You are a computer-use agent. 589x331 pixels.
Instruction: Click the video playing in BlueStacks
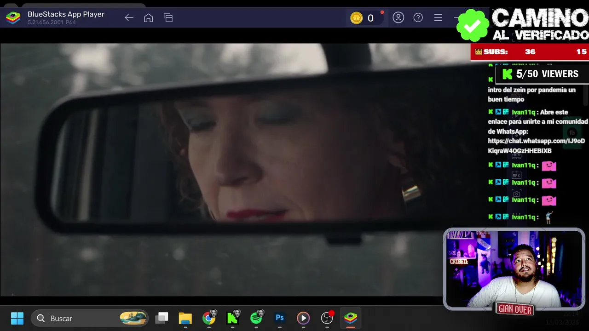tap(235, 170)
